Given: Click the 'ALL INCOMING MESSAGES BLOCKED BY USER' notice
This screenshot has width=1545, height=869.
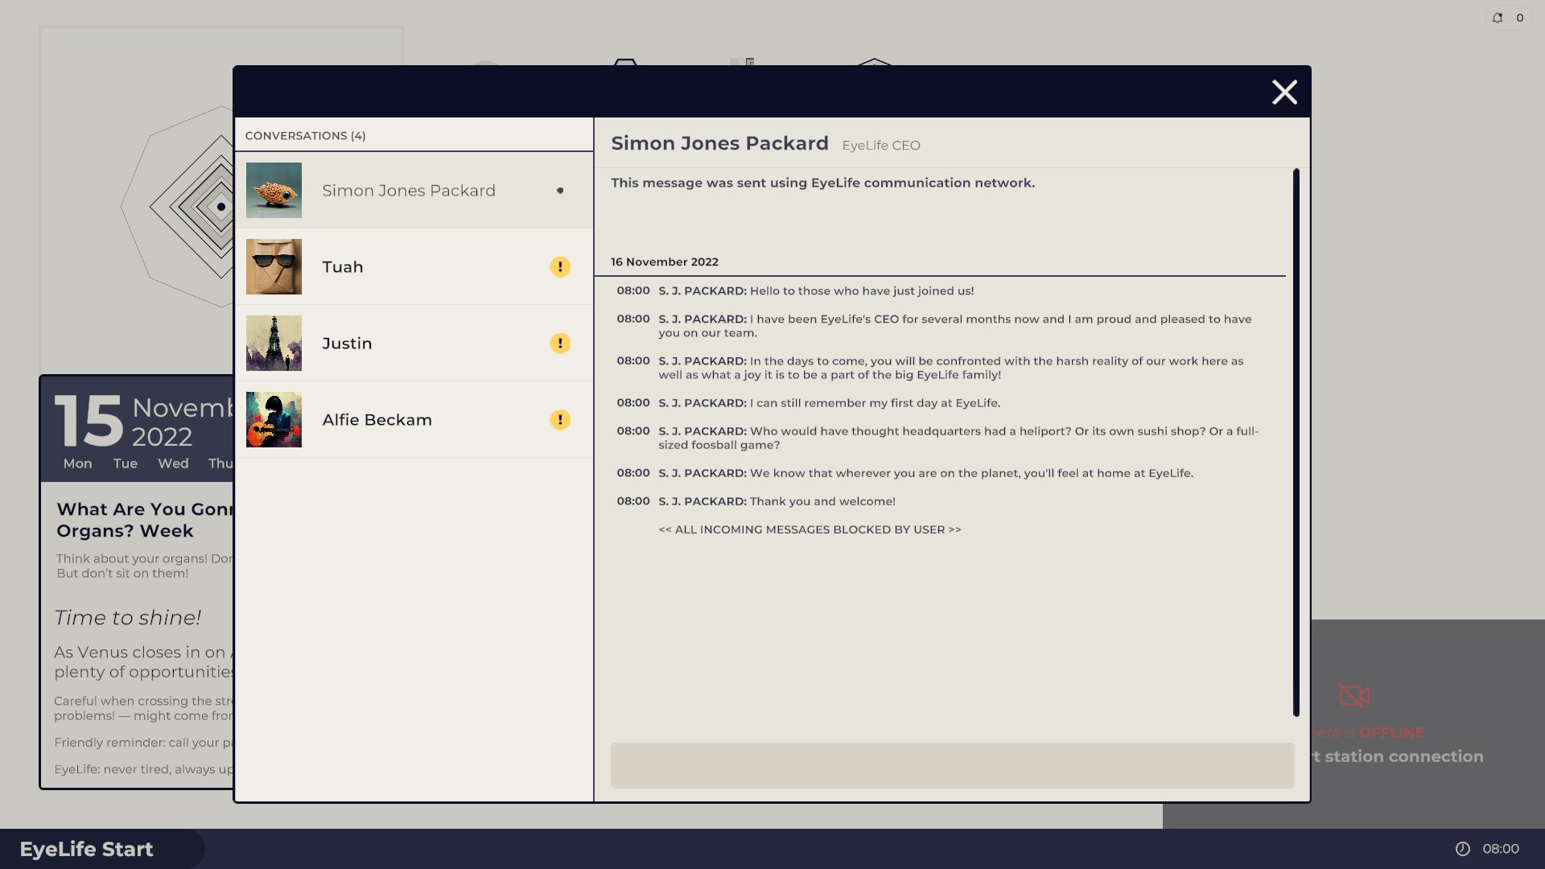Looking at the screenshot, I should tap(810, 529).
